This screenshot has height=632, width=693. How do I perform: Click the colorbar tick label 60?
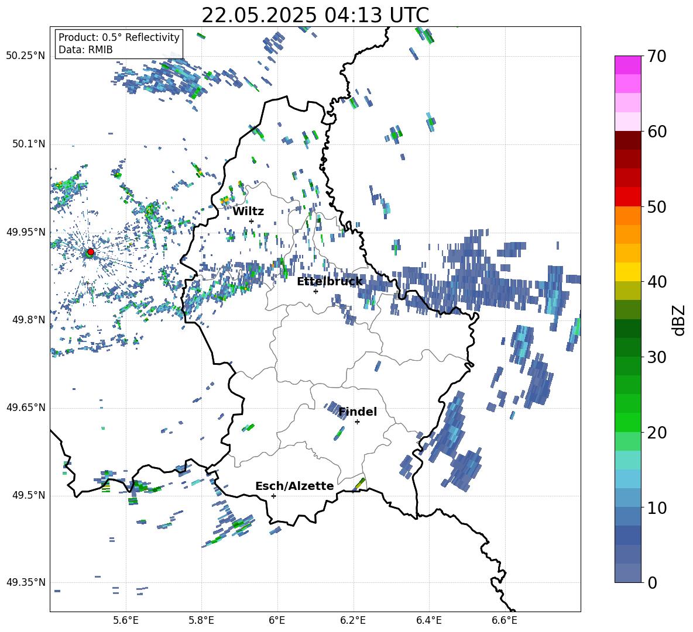pyautogui.click(x=657, y=132)
